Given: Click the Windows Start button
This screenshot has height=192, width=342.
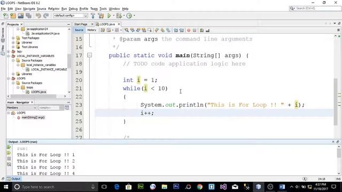Looking at the screenshot, I should coord(6,187).
